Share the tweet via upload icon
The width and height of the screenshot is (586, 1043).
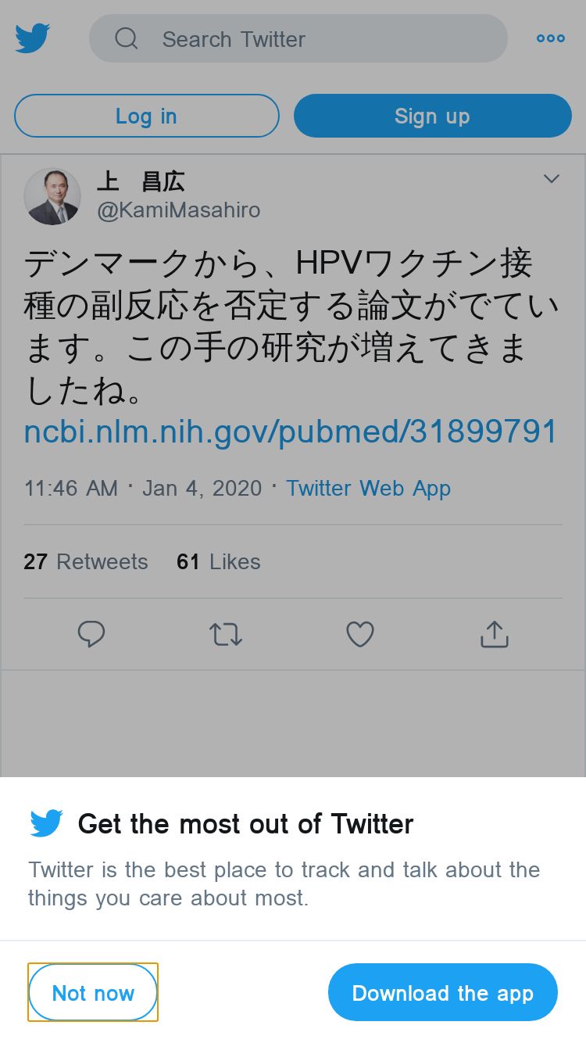click(495, 634)
